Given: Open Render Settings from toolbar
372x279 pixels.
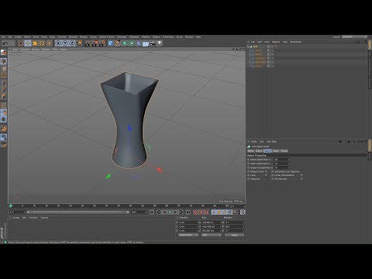Looking at the screenshot, I should tap(102, 43).
